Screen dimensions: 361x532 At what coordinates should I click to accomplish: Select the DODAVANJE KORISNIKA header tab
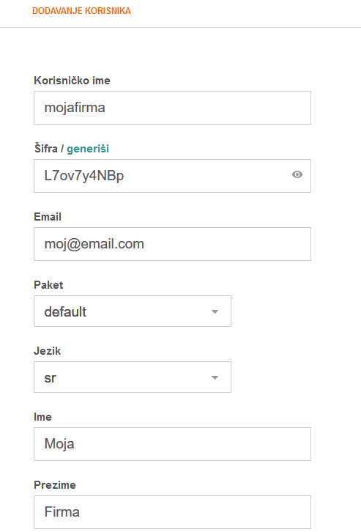click(x=81, y=11)
